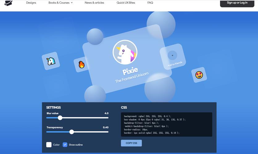Go to News & articles page
The image size is (258, 154).
[94, 3]
